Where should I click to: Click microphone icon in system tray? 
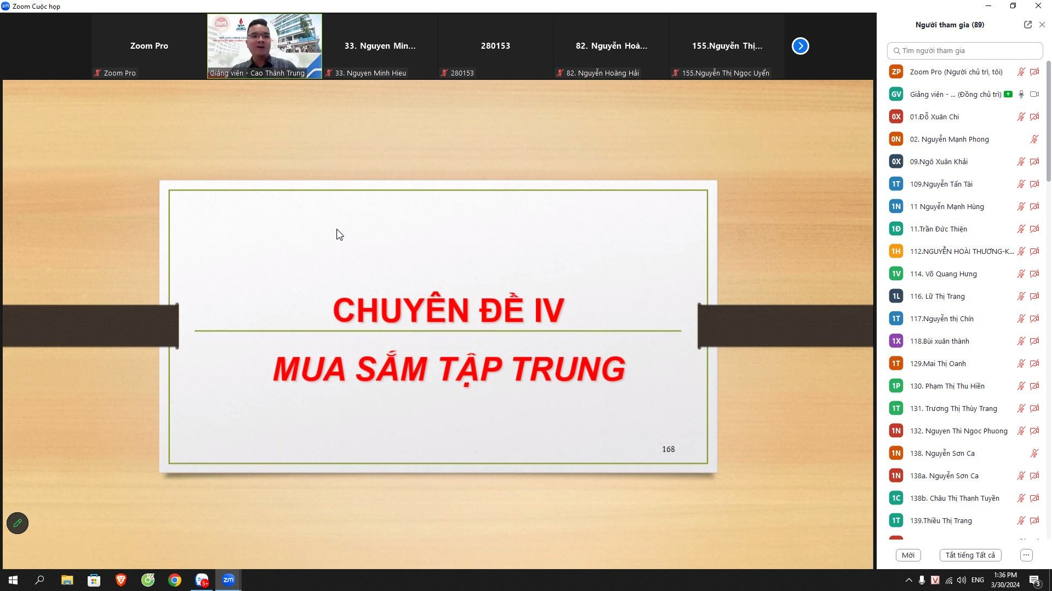[x=922, y=580]
